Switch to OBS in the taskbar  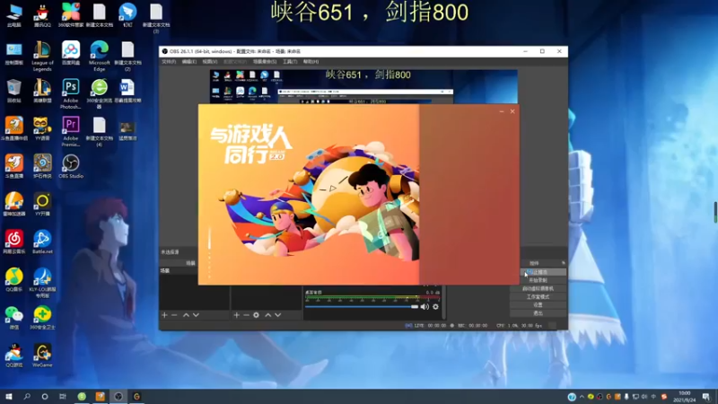pyautogui.click(x=118, y=397)
